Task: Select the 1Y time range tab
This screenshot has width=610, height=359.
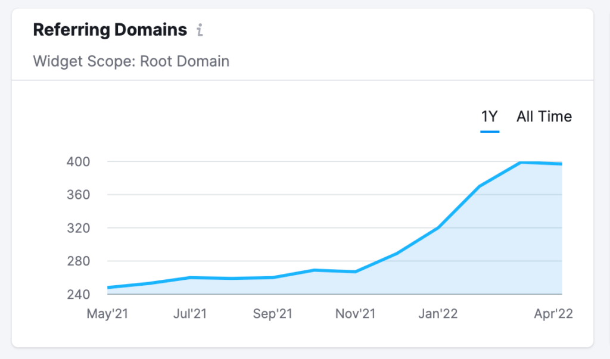Action: tap(490, 117)
